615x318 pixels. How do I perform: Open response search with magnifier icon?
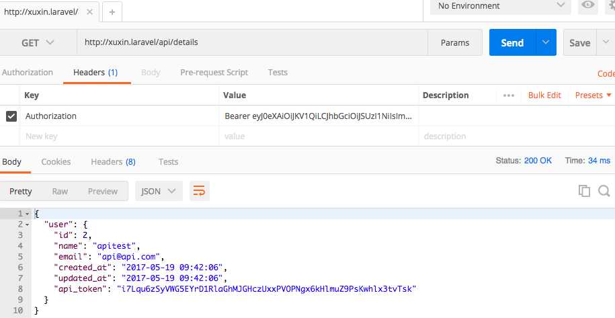click(x=604, y=191)
